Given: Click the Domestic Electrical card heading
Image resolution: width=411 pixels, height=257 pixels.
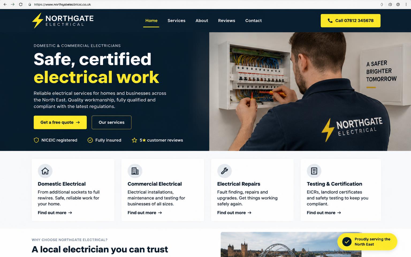Looking at the screenshot, I should pyautogui.click(x=62, y=184).
